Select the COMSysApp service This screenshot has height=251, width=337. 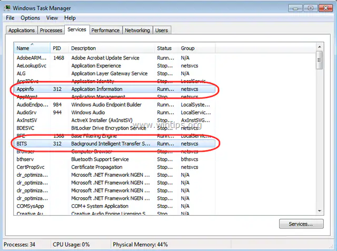point(115,206)
